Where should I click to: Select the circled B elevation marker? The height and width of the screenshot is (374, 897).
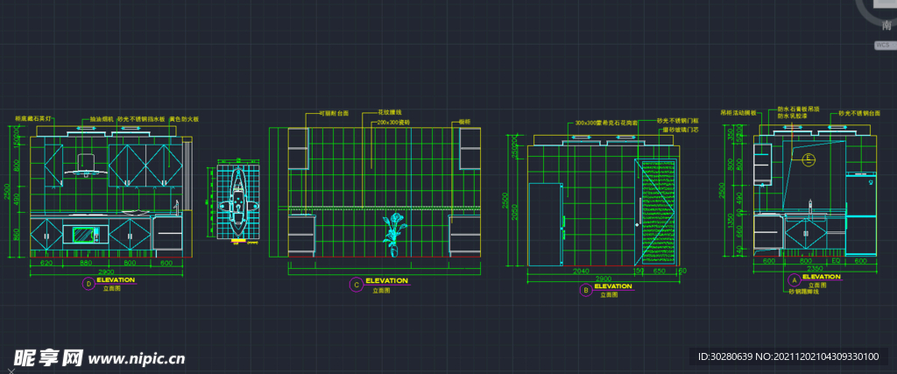[x=585, y=290]
